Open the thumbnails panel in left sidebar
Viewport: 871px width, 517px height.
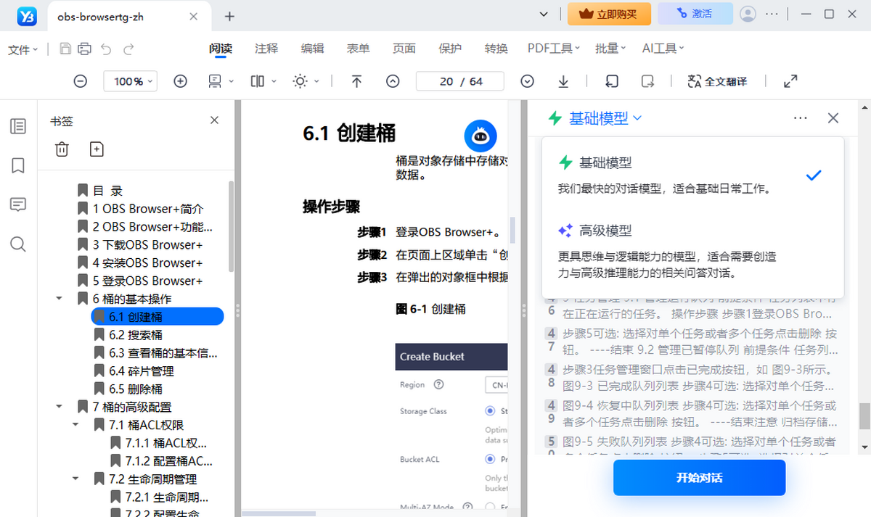18,126
